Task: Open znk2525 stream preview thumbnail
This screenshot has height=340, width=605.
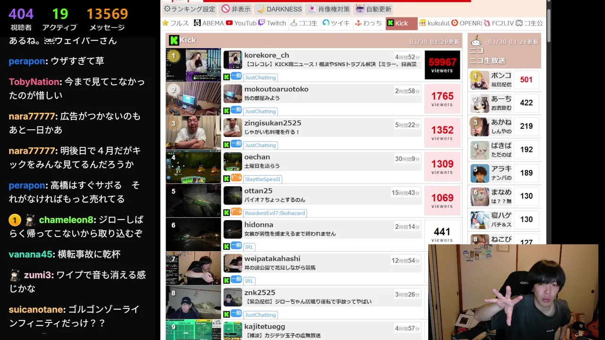Action: tap(193, 303)
